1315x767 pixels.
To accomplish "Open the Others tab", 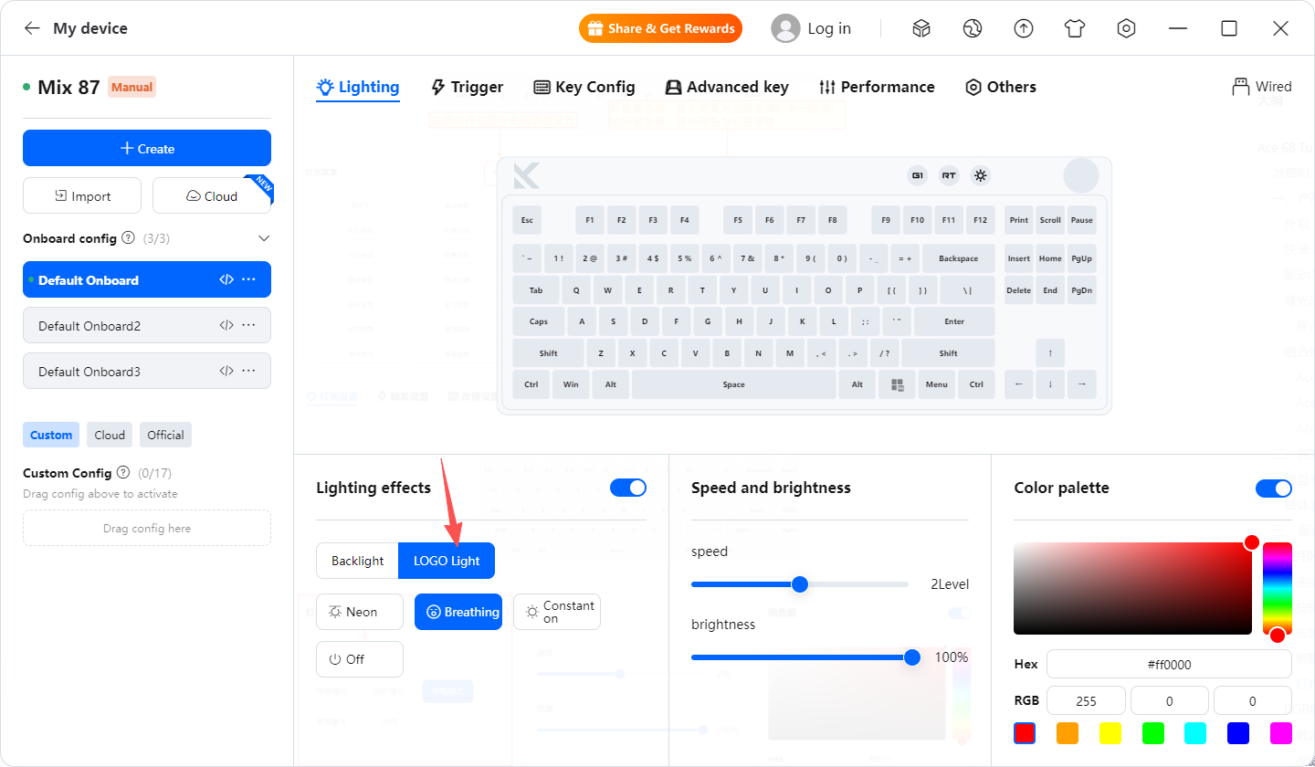I will click(1001, 87).
